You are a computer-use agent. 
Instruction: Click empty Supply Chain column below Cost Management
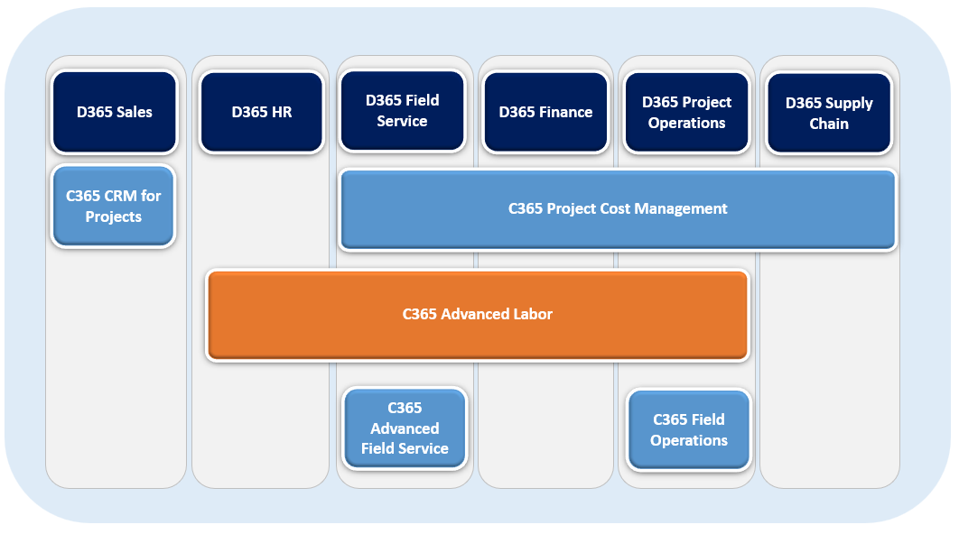[828, 361]
